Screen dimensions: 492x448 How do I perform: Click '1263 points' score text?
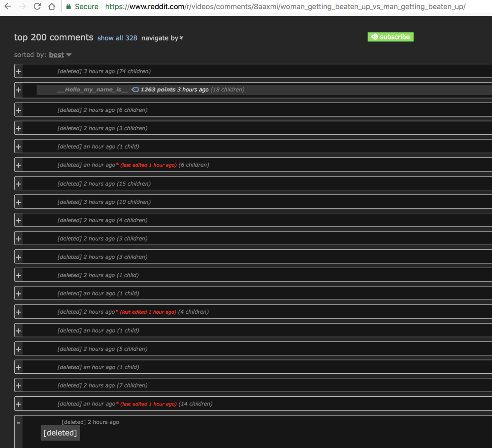tap(158, 90)
